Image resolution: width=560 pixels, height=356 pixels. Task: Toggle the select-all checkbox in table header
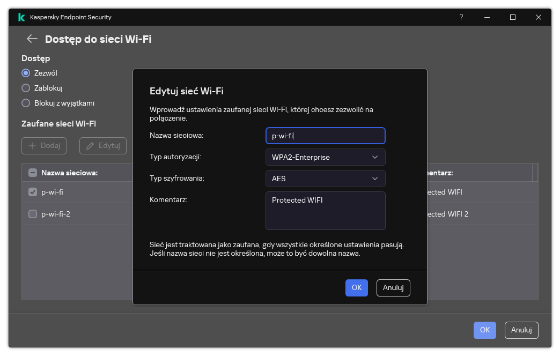(33, 173)
